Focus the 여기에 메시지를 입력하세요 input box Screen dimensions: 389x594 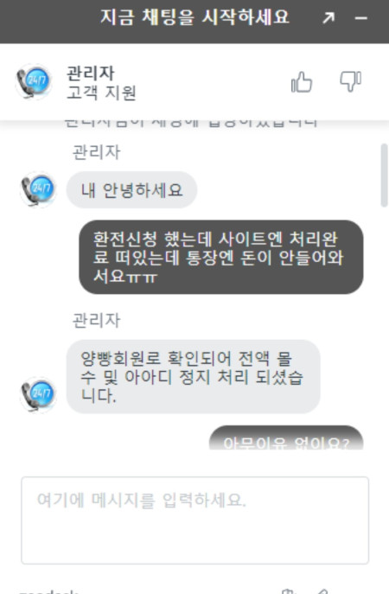click(x=195, y=521)
